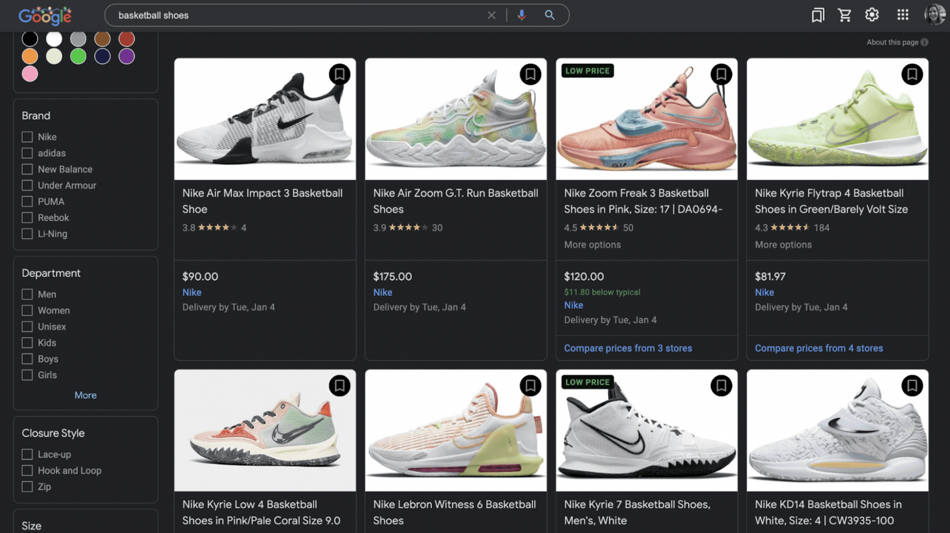Visit the Nike store link under Air Zoom G.T.
950x533 pixels.
382,292
